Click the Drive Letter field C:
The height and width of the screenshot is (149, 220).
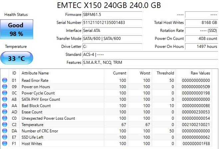coord(112,47)
